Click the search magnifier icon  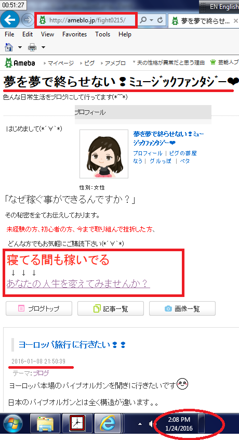click(x=143, y=20)
